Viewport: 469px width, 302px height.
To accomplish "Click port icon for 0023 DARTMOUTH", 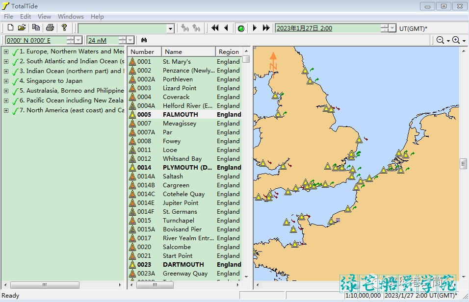I will click(x=132, y=265).
